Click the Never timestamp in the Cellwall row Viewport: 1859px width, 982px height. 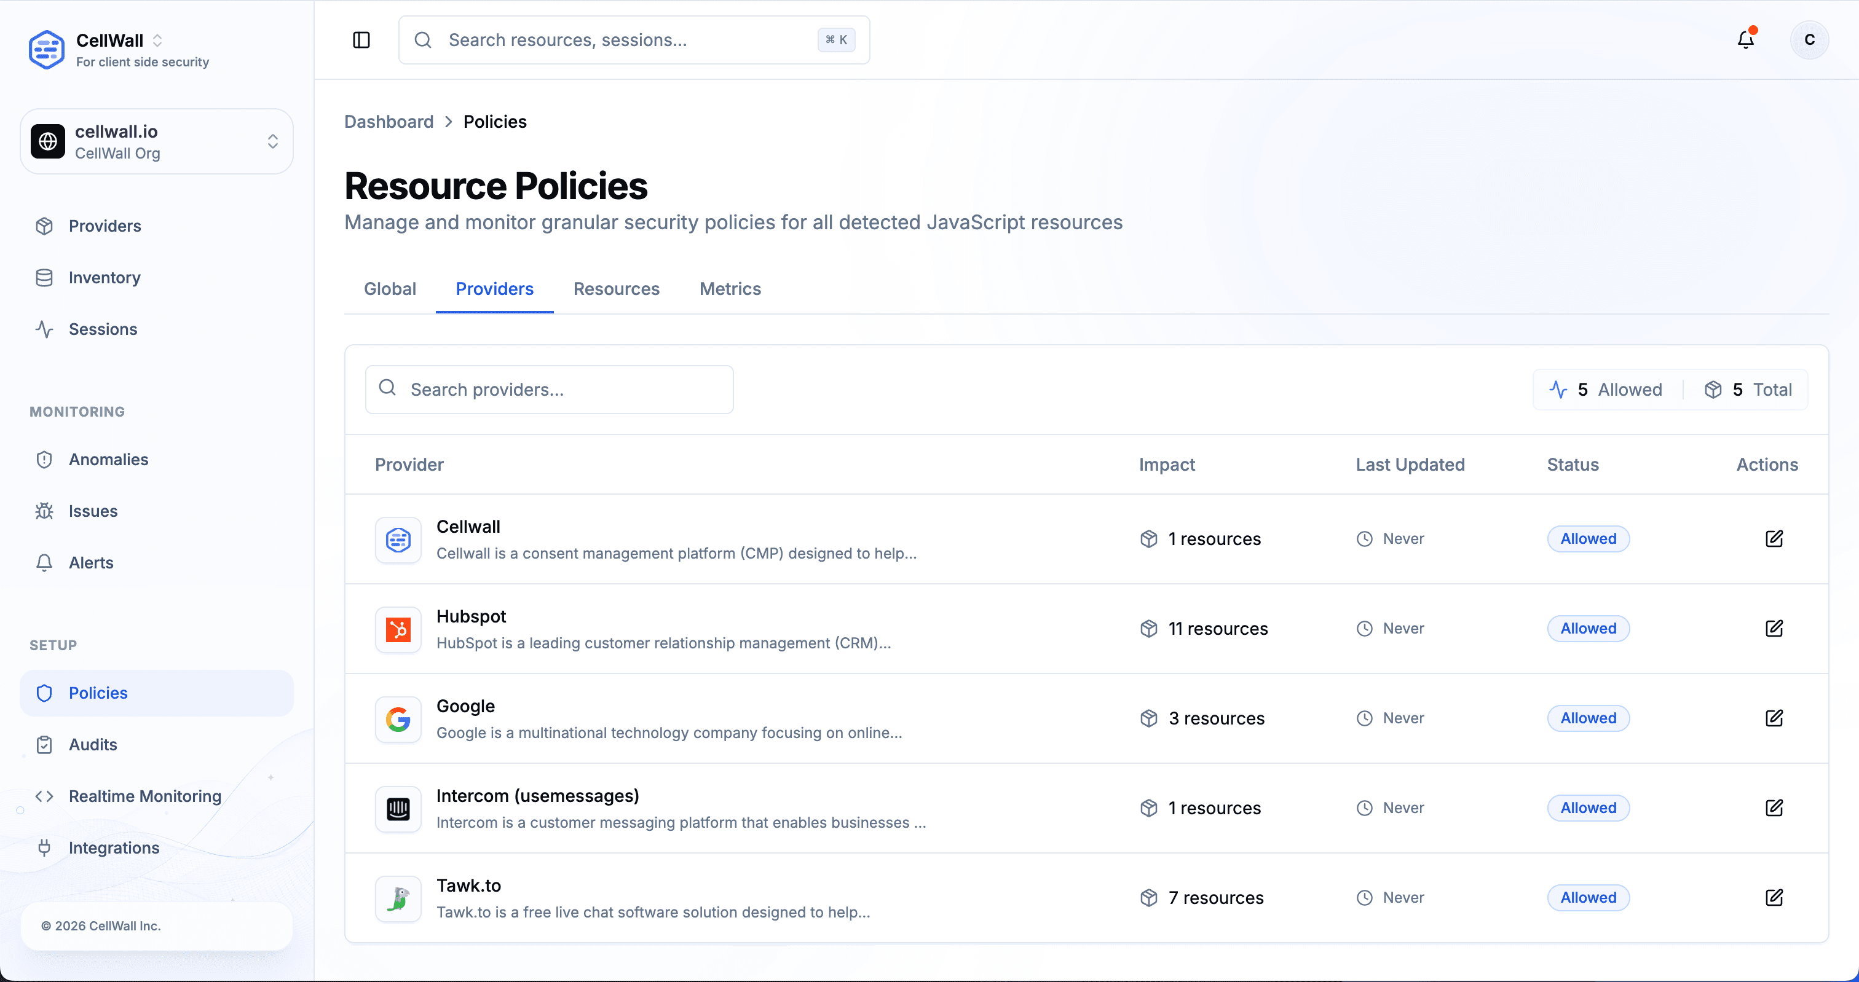pyautogui.click(x=1403, y=538)
